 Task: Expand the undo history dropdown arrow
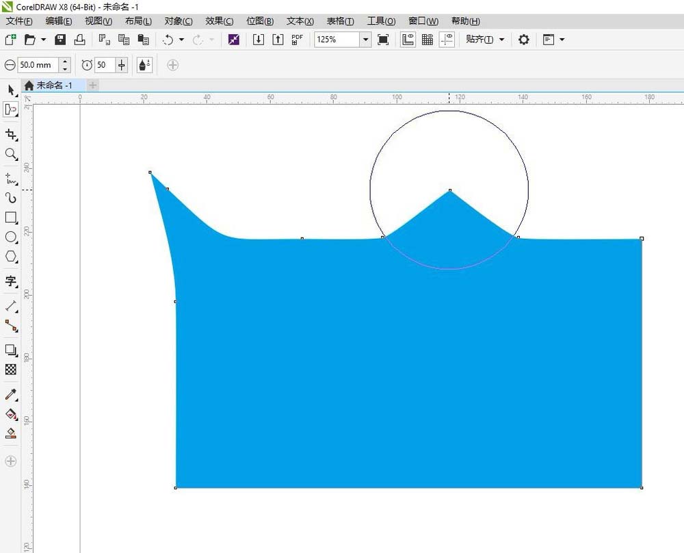[x=181, y=40]
